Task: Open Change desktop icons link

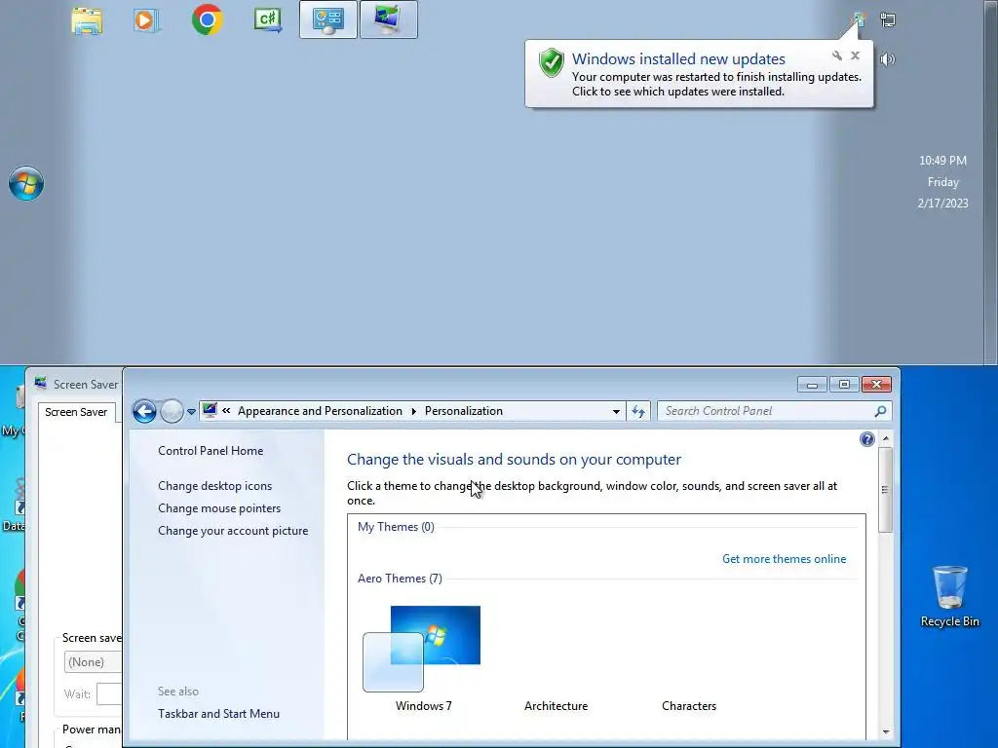Action: click(215, 486)
